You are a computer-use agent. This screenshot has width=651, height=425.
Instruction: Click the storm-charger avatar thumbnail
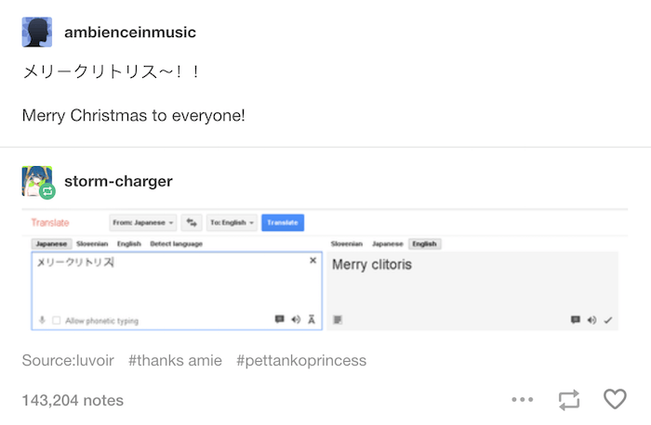click(35, 180)
